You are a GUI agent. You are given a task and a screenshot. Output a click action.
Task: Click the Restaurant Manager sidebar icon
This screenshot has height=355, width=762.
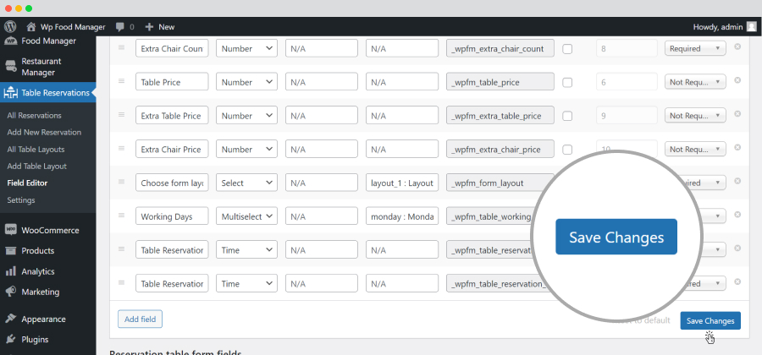pos(10,67)
